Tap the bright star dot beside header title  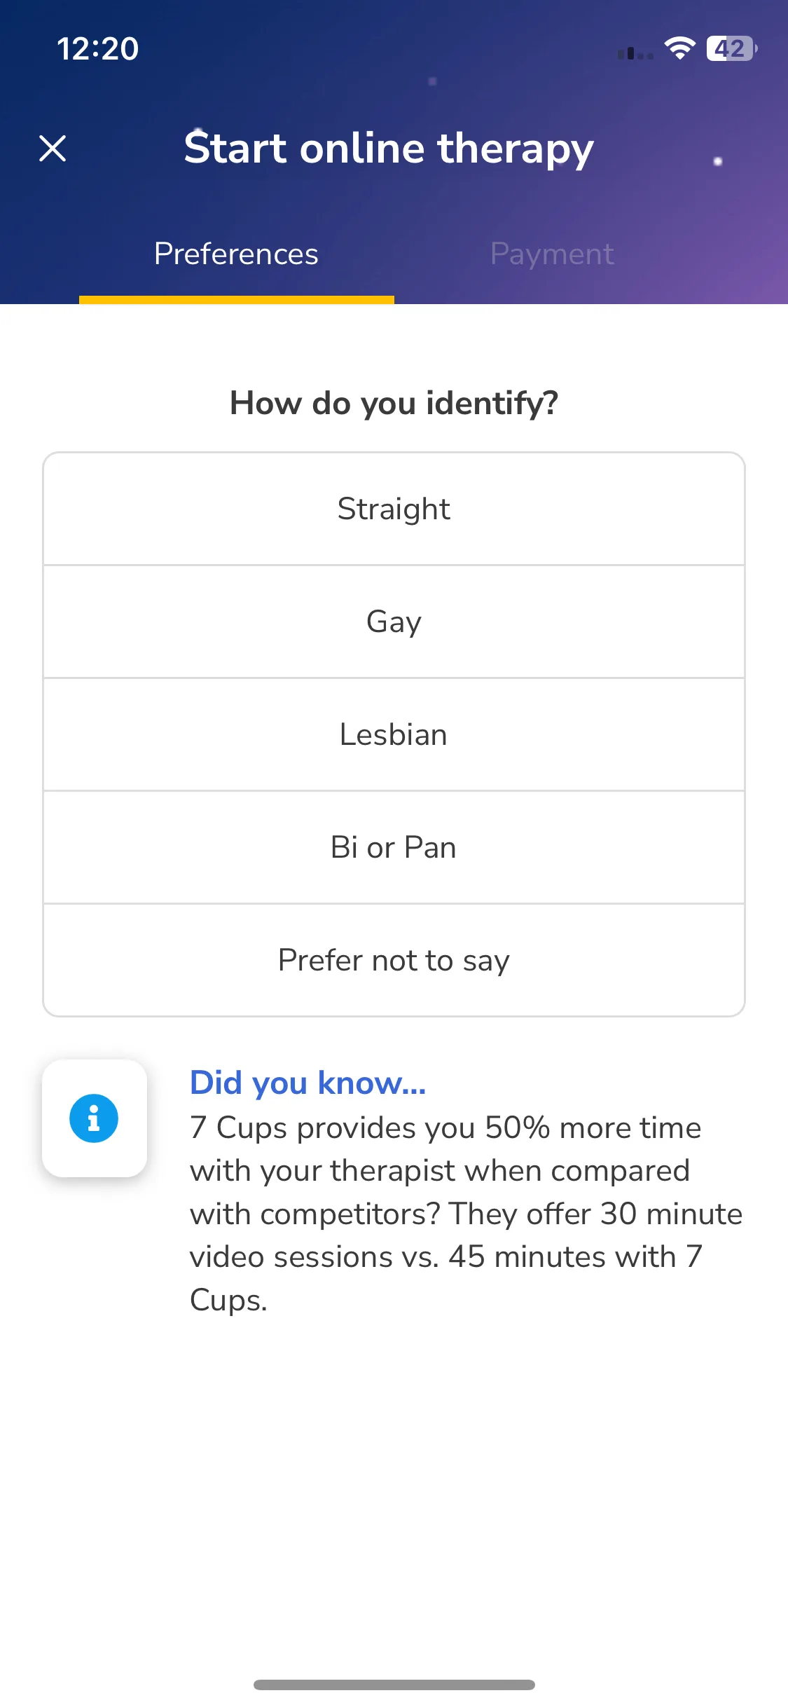[x=718, y=161]
